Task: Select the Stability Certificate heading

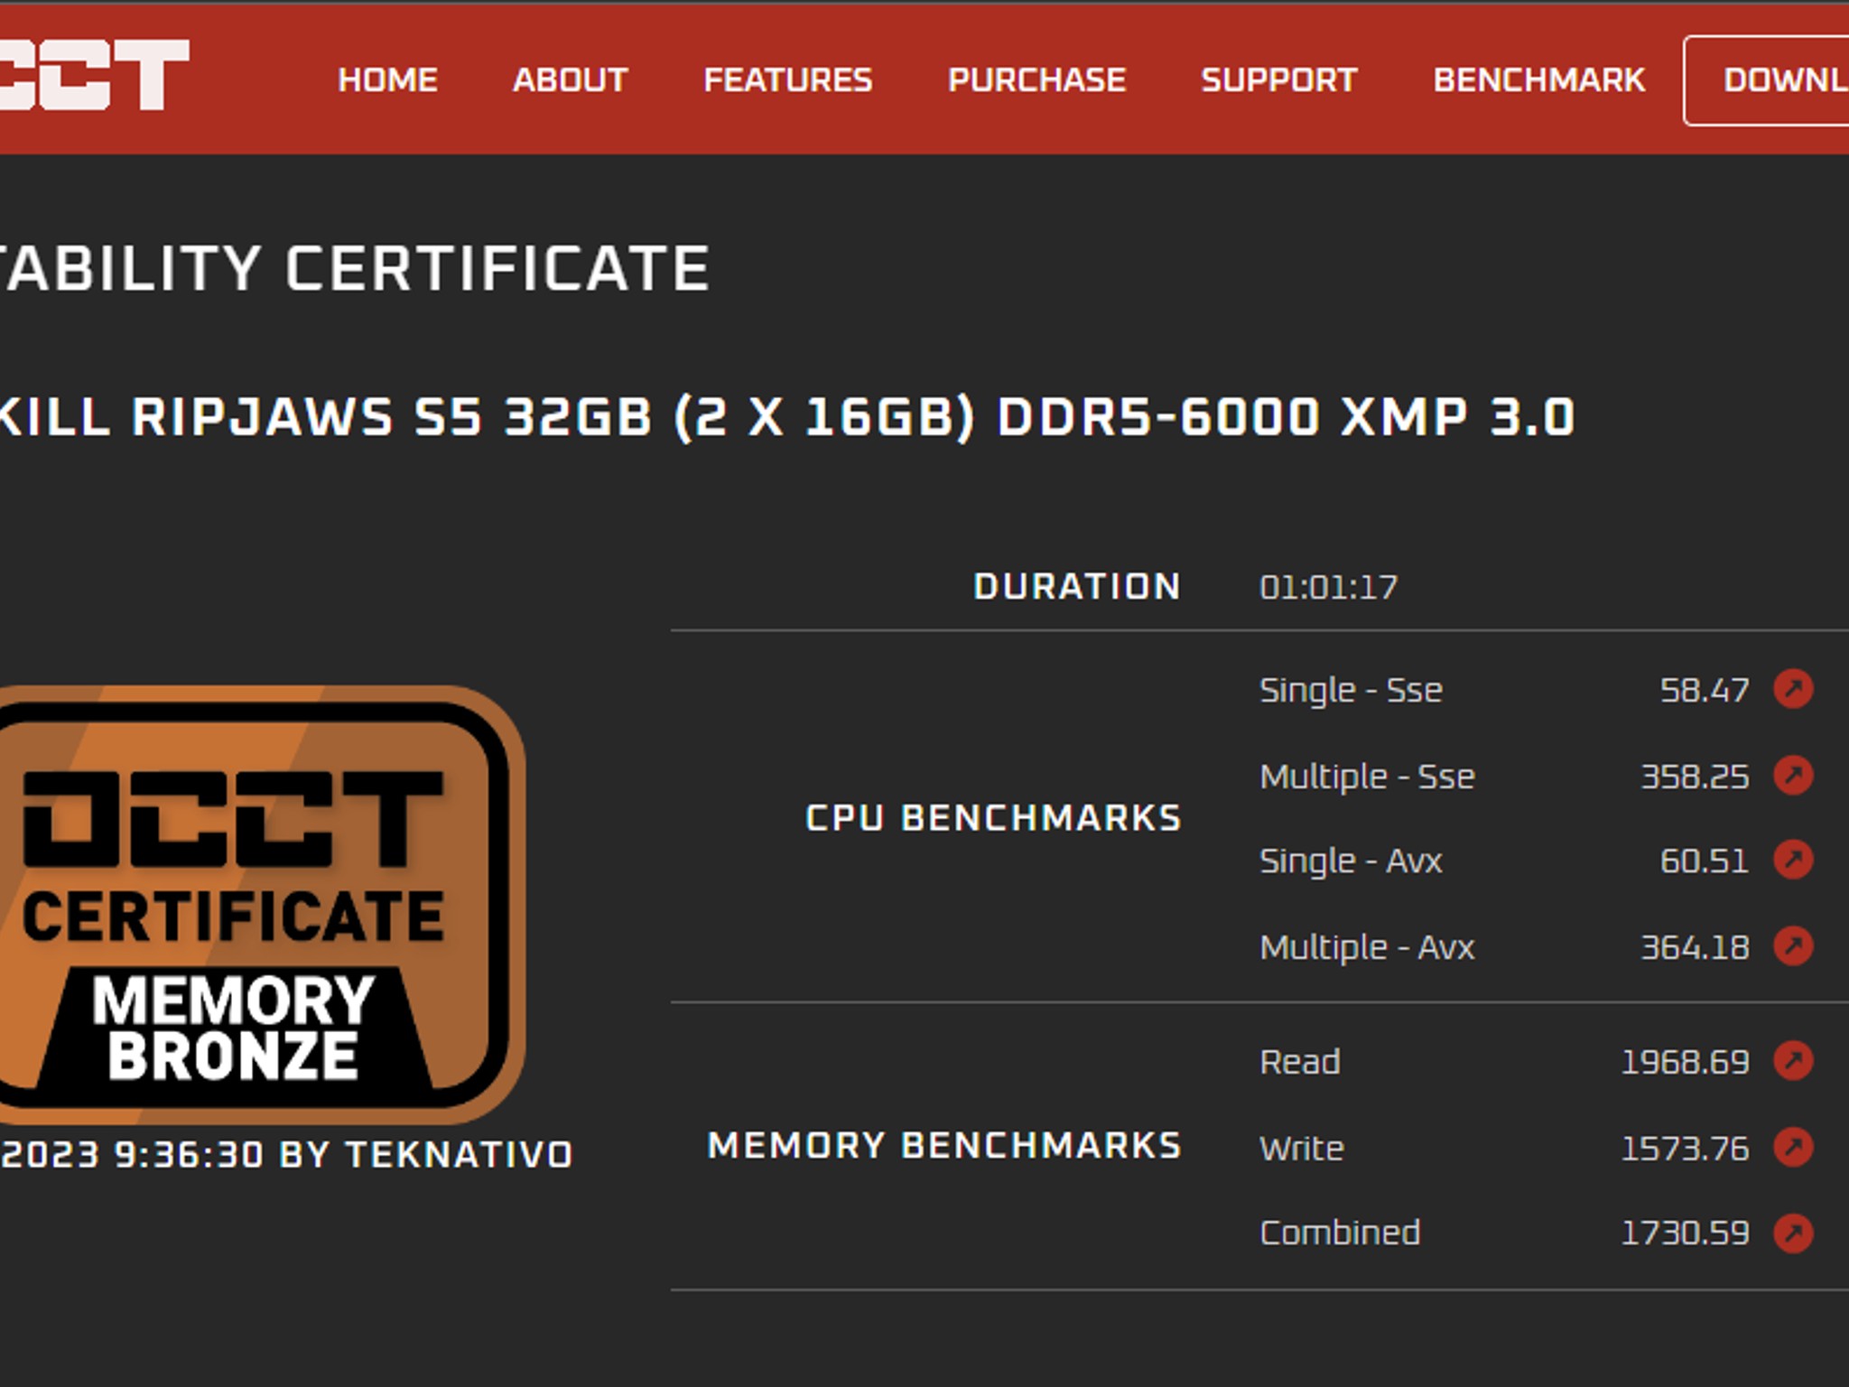Action: click(354, 268)
